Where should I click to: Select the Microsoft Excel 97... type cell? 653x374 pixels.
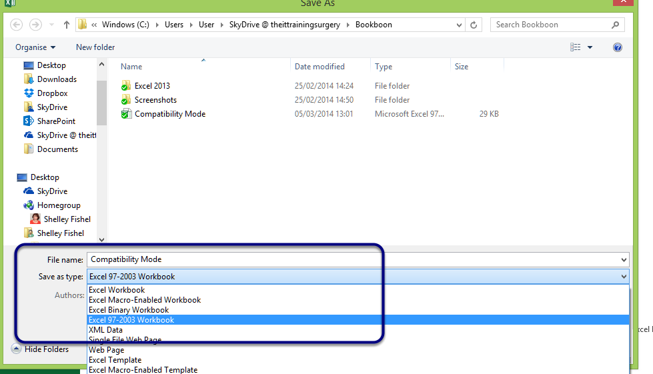click(x=410, y=114)
